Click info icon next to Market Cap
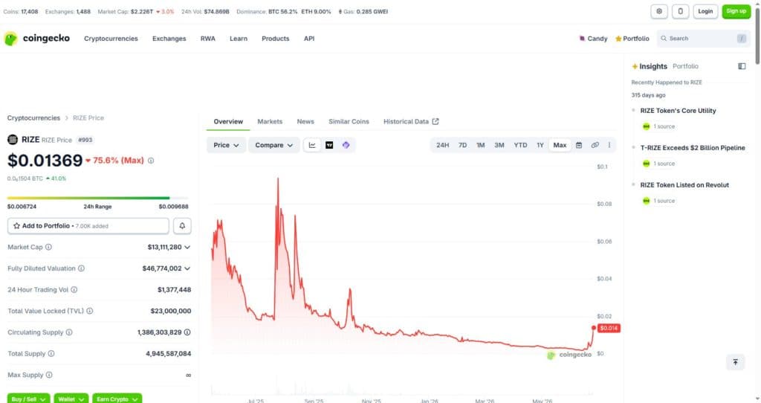Viewport: 761px width, 403px height. coord(48,247)
